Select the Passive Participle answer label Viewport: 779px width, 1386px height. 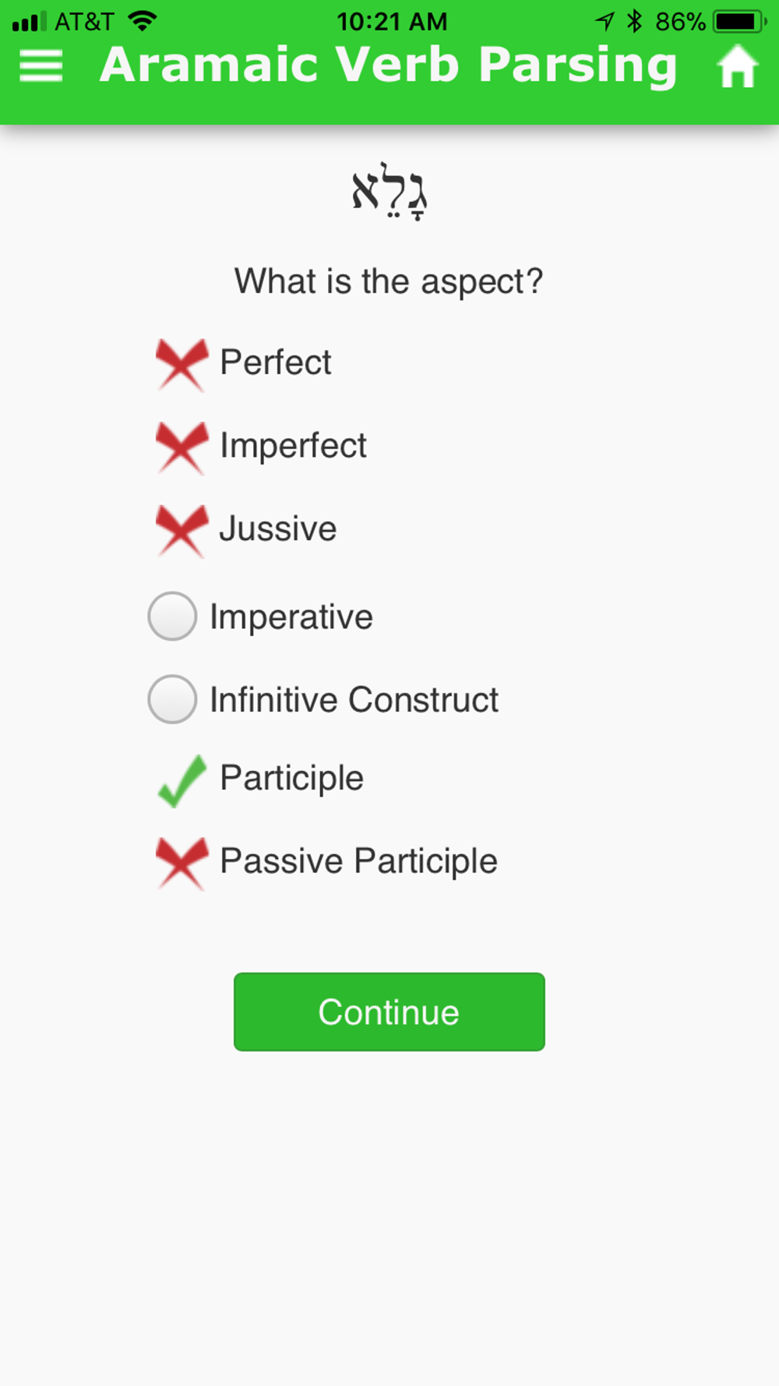tap(358, 861)
